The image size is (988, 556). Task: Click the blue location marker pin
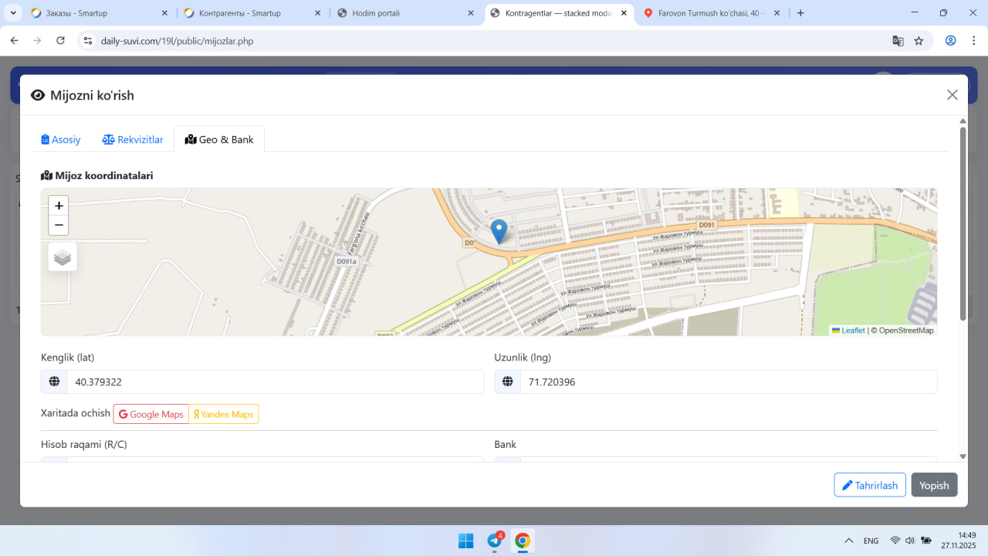(x=499, y=232)
